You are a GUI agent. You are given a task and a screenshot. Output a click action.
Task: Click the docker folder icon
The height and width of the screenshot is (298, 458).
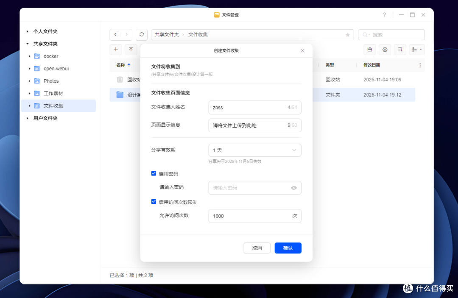point(37,56)
